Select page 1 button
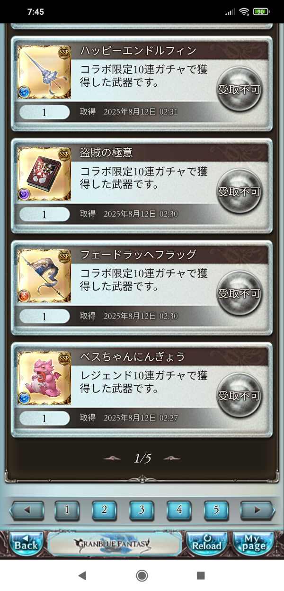Screen dimensions: 284x591 point(67,510)
